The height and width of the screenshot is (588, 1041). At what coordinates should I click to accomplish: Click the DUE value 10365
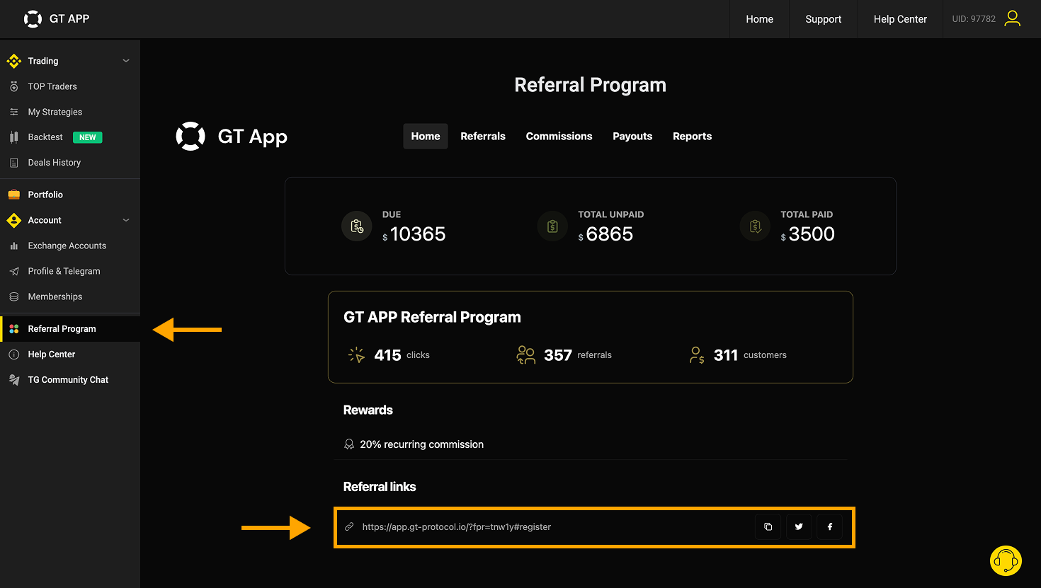(414, 234)
